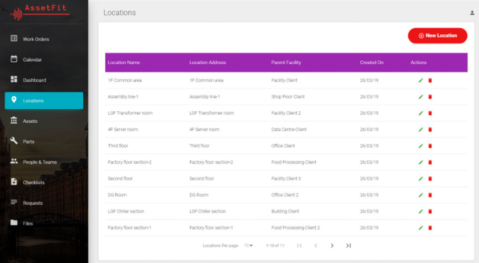
Task: Select the 'Shop Floor Client' parent facility cell
Action: pos(288,97)
